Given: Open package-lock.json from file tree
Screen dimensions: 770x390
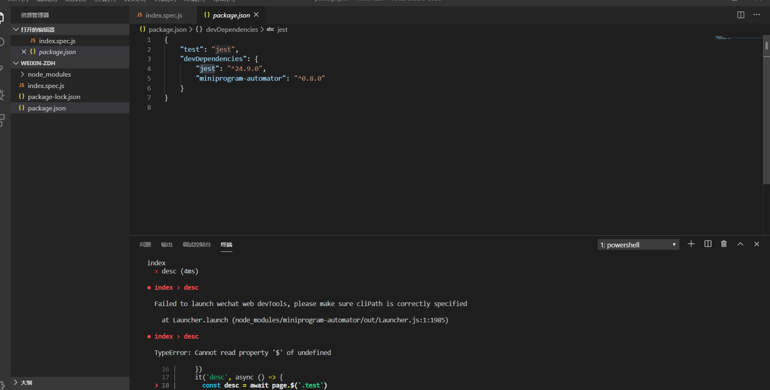Looking at the screenshot, I should [54, 97].
